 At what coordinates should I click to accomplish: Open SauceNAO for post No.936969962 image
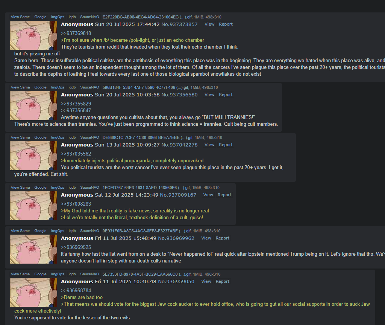89,231
